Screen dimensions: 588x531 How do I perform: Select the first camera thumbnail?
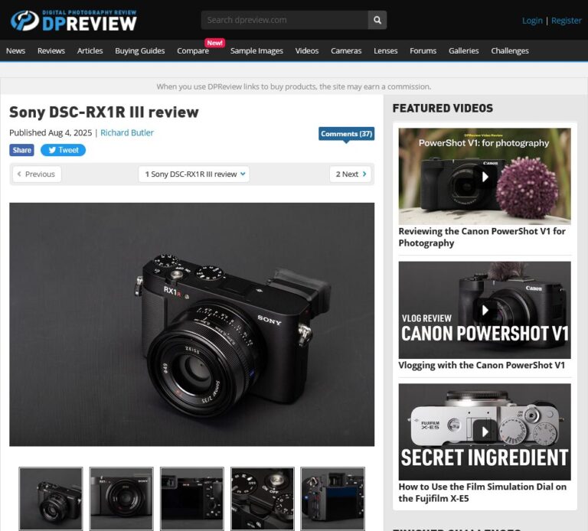51,498
